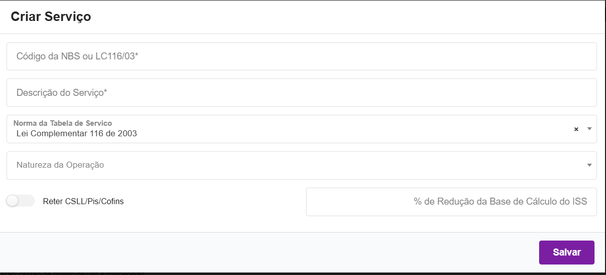Click the grey footer area left of Salvar
606x275 pixels.
(270, 252)
